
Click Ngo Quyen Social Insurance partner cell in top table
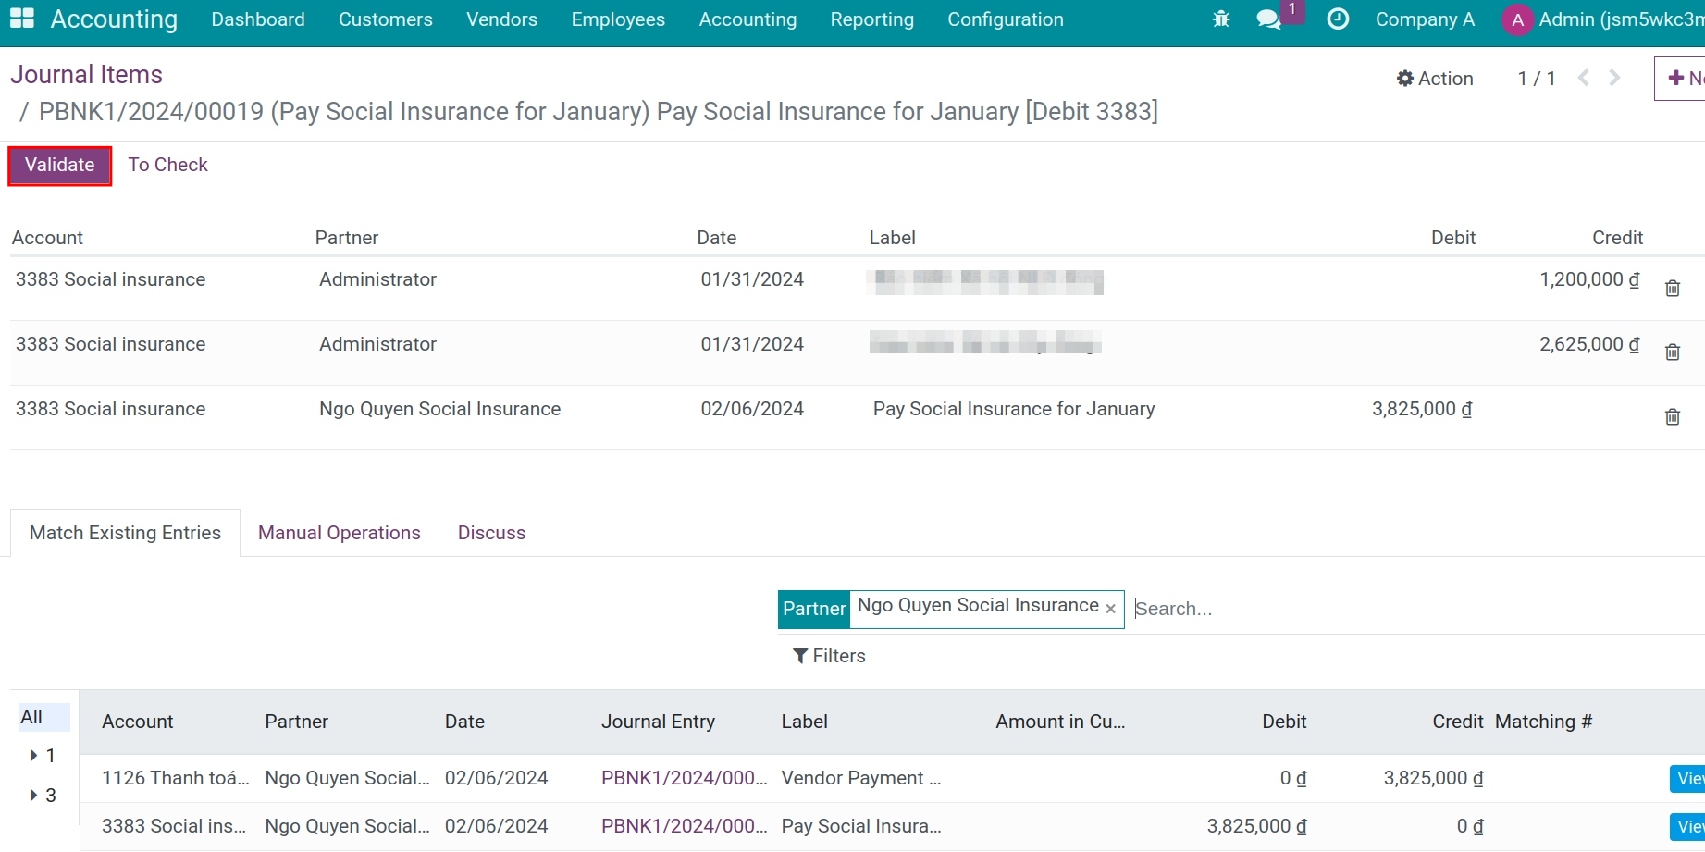tap(440, 409)
